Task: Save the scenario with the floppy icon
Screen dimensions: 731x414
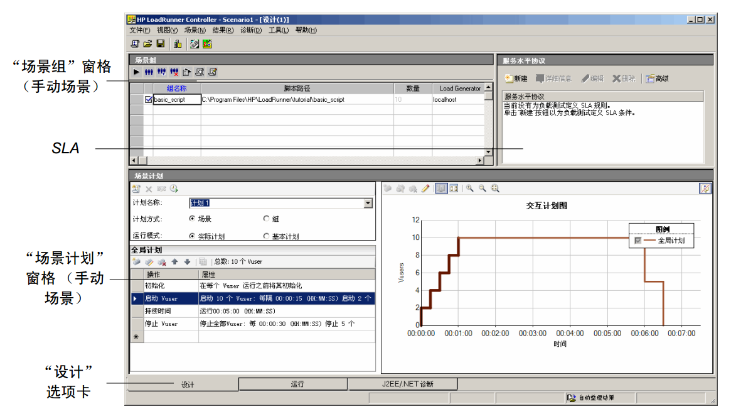Action: [161, 44]
